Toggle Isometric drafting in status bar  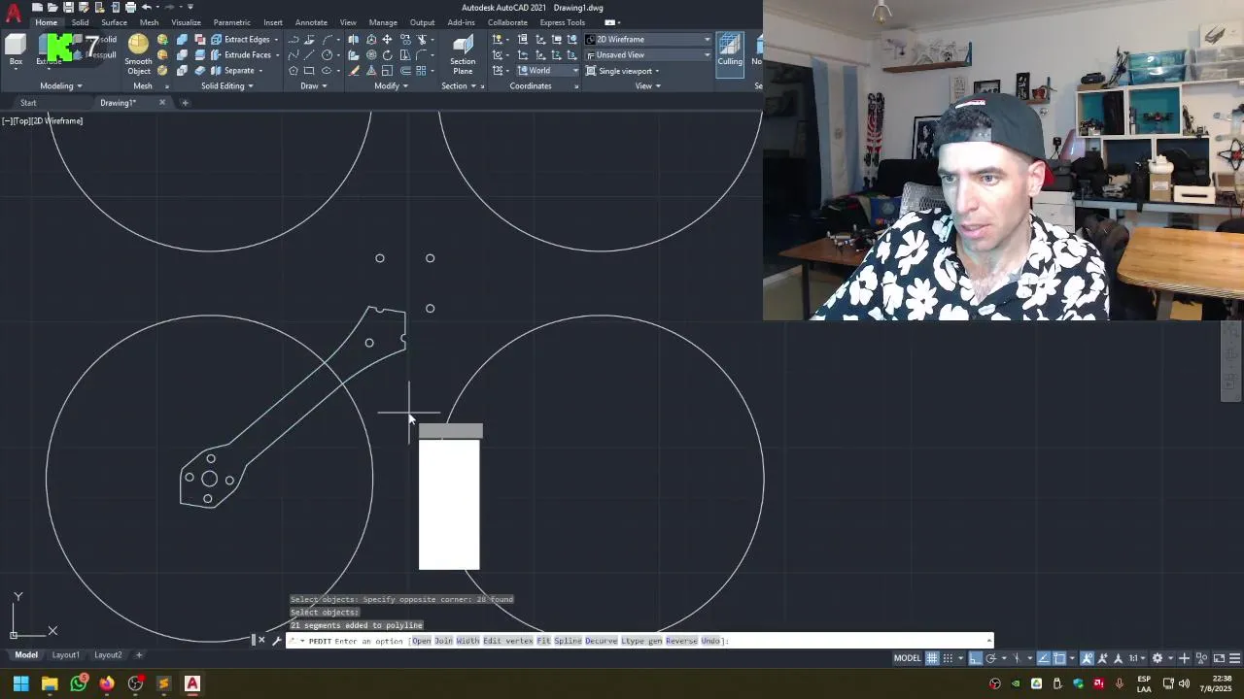(1017, 658)
